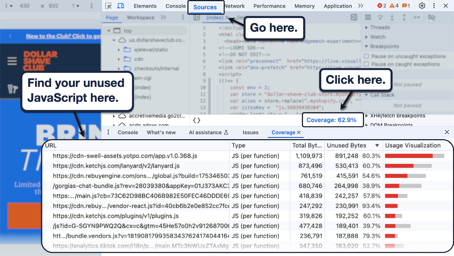Click the step debugger icon
Viewport: 454px width, 256px height.
point(416,18)
